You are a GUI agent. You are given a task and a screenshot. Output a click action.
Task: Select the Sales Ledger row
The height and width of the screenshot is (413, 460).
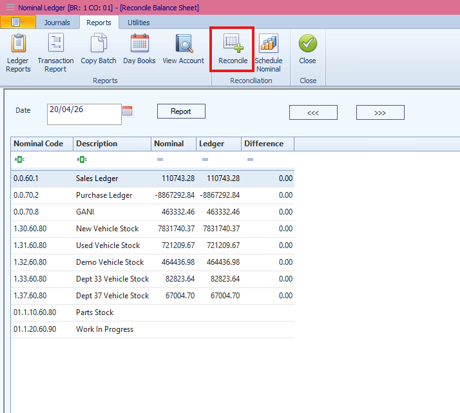153,178
